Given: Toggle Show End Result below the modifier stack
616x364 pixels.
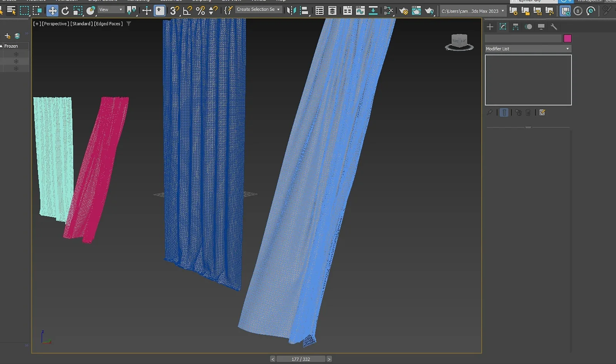Looking at the screenshot, I should point(504,112).
